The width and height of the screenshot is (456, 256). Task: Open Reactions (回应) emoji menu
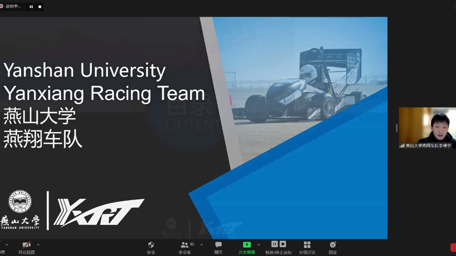[332, 245]
